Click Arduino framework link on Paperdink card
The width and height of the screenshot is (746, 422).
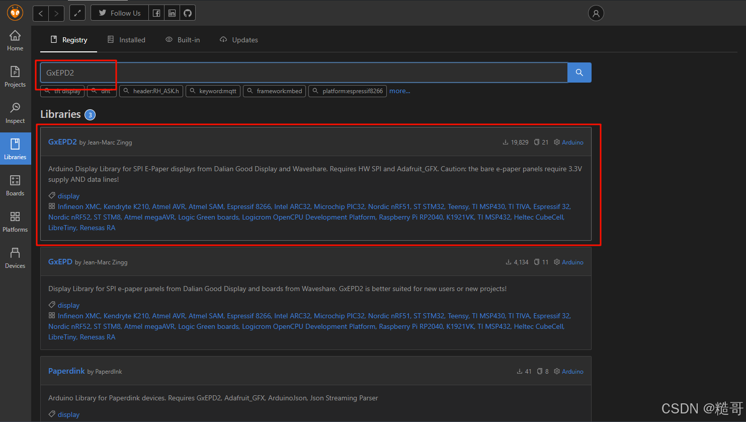point(572,372)
